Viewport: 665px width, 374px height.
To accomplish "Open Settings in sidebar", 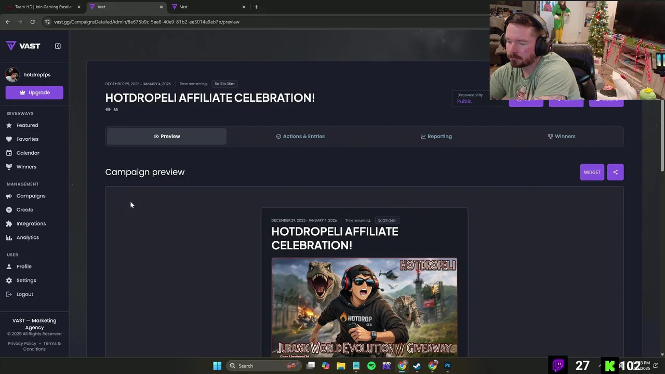I will click(x=21, y=280).
